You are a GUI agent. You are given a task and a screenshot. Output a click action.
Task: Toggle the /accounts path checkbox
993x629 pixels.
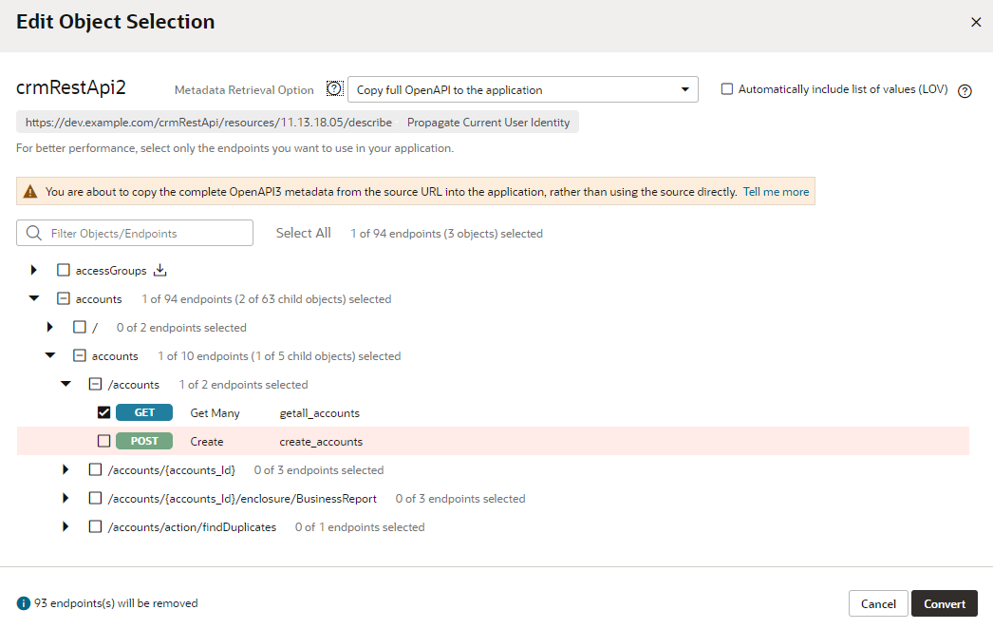click(x=95, y=384)
